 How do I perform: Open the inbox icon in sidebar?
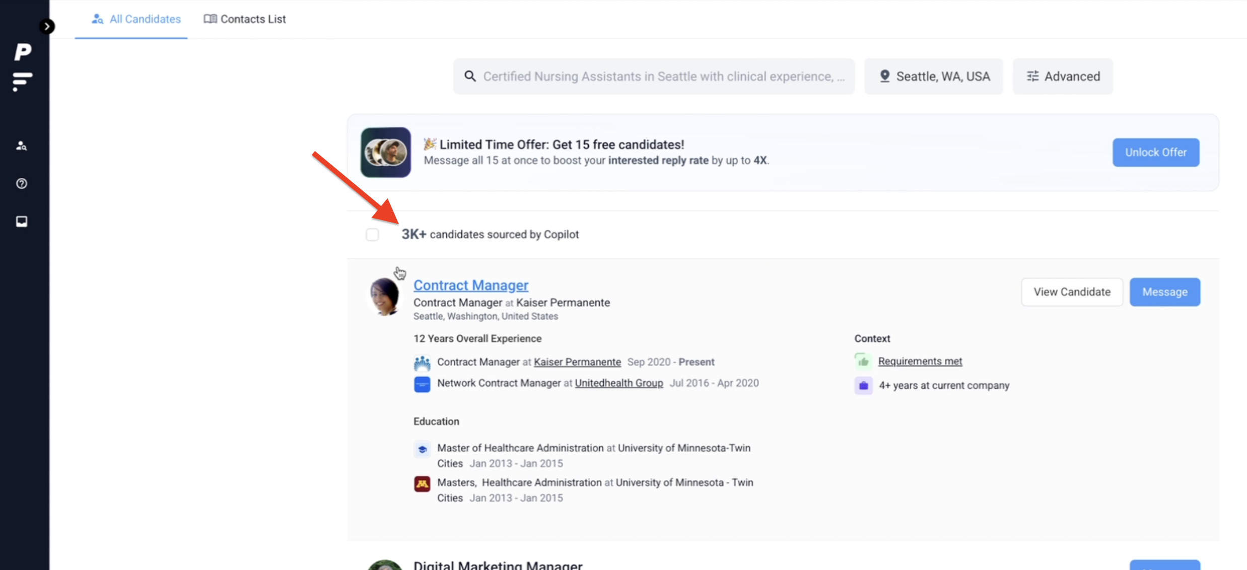[x=22, y=222]
